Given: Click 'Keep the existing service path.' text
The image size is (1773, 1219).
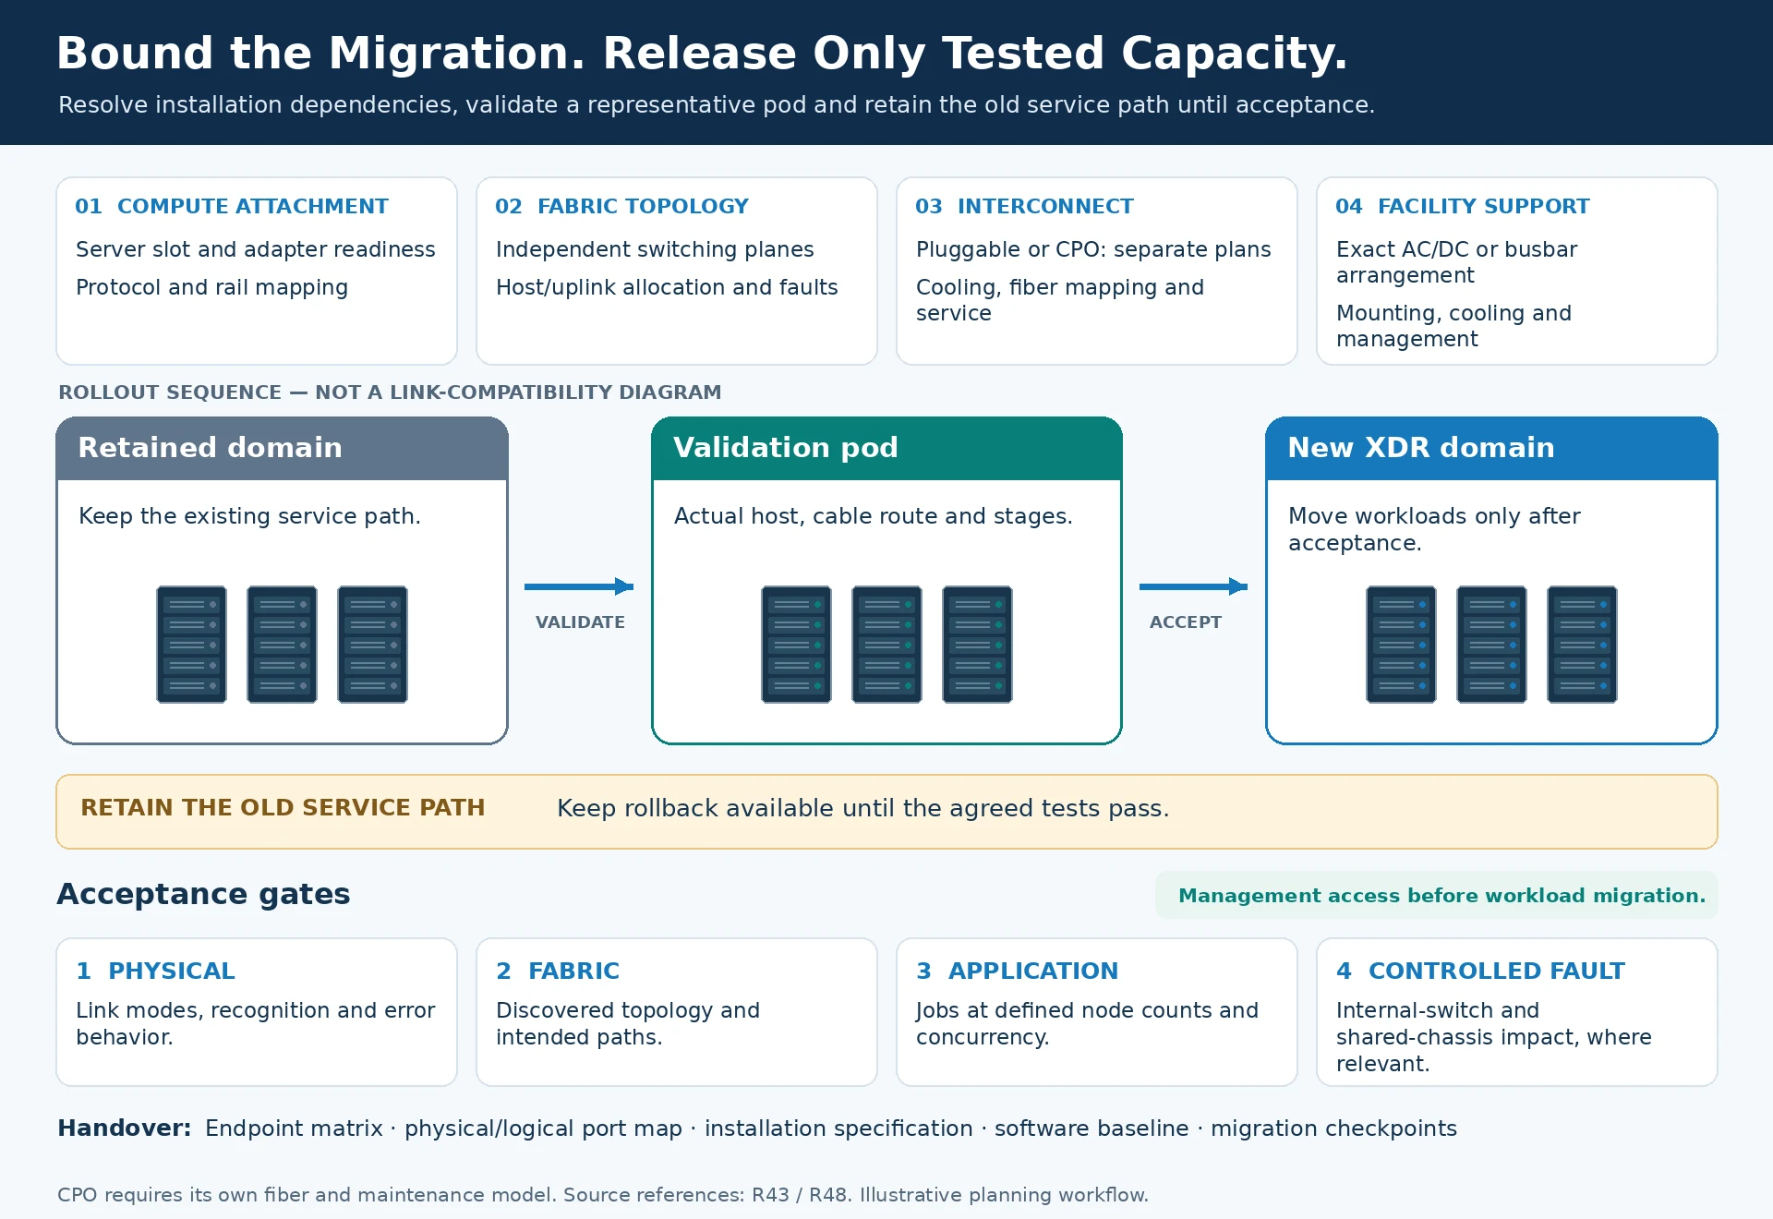Looking at the screenshot, I should coord(249,516).
